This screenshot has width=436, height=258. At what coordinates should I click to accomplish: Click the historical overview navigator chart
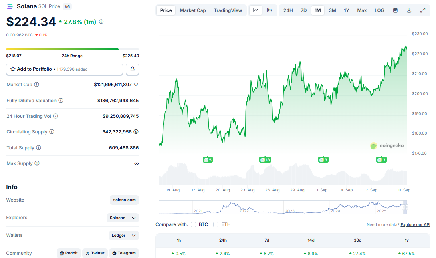(x=283, y=207)
